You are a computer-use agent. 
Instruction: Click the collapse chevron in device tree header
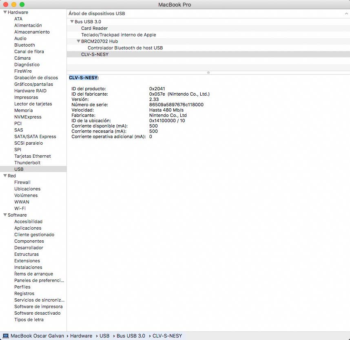pyautogui.click(x=346, y=13)
